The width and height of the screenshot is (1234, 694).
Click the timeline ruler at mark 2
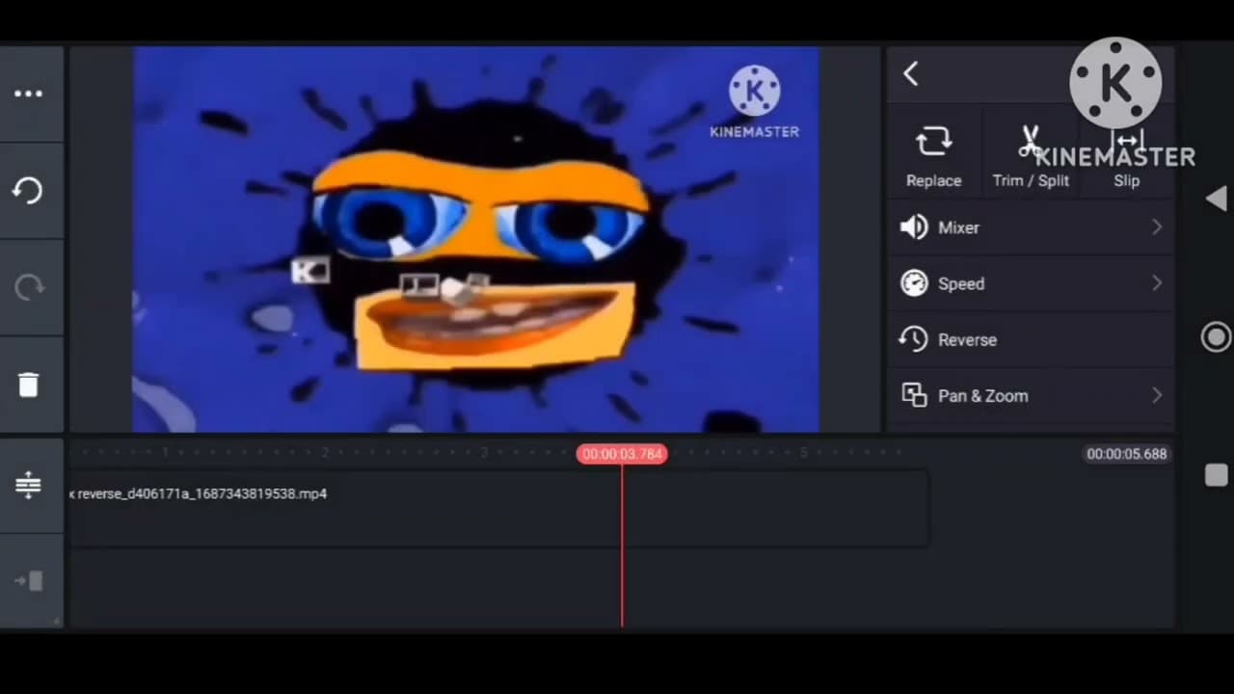tap(325, 453)
